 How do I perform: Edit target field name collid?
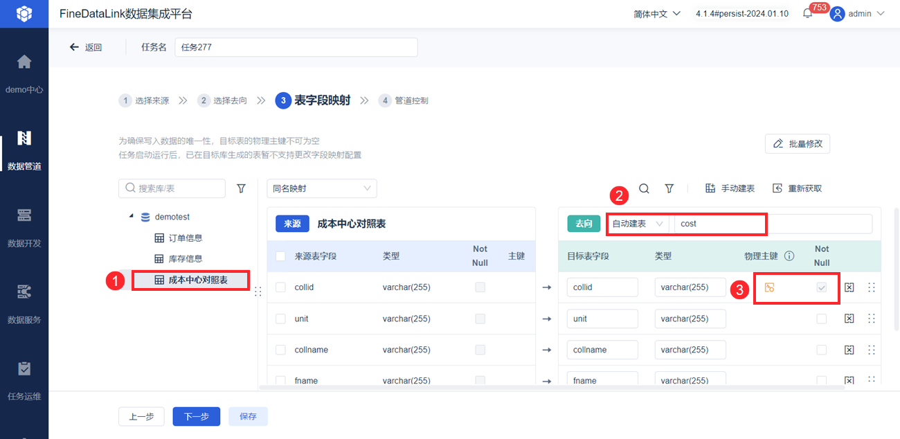point(602,287)
